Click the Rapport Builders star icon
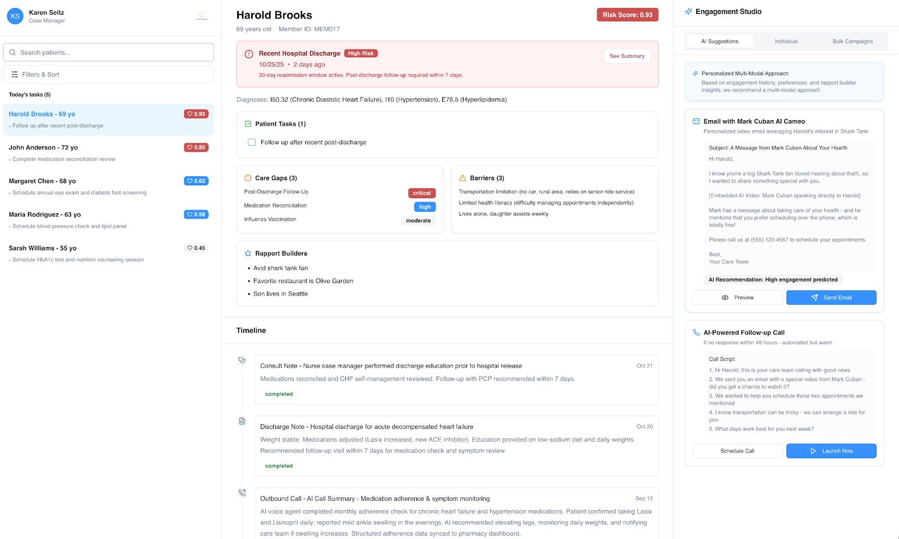This screenshot has width=899, height=539. 248,253
